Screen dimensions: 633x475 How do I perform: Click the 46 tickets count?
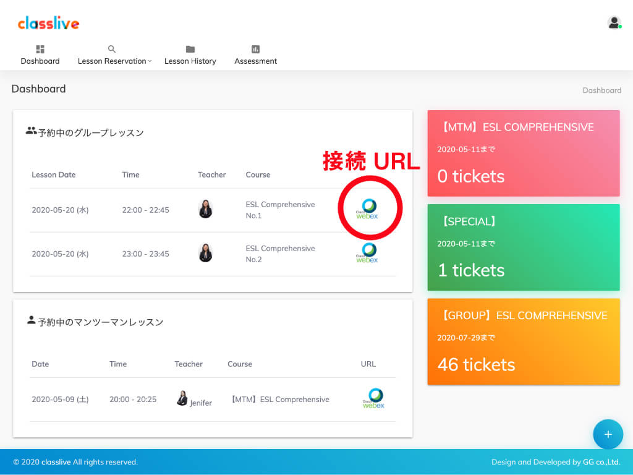coord(477,364)
